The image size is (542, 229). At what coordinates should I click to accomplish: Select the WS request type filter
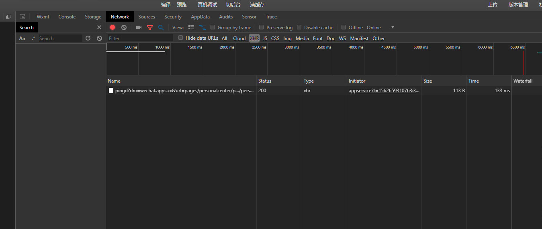tap(342, 39)
